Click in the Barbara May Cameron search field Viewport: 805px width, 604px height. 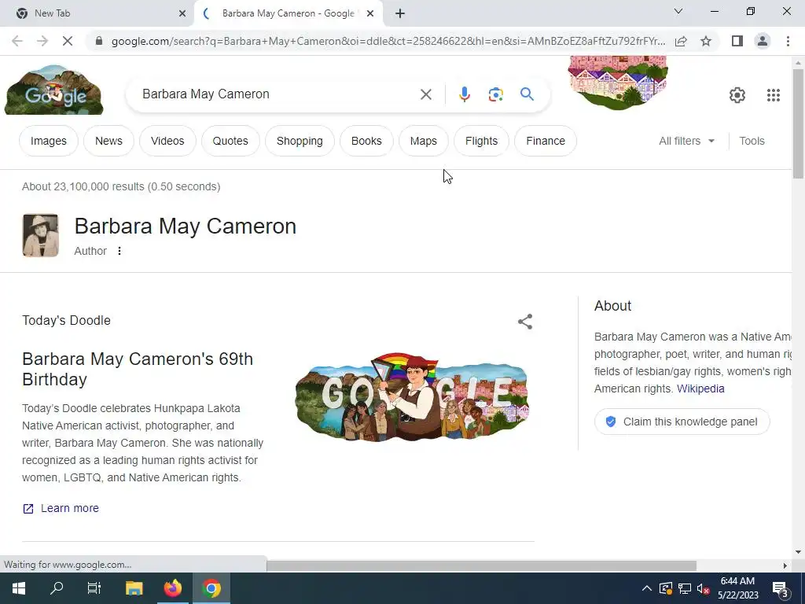(x=278, y=94)
